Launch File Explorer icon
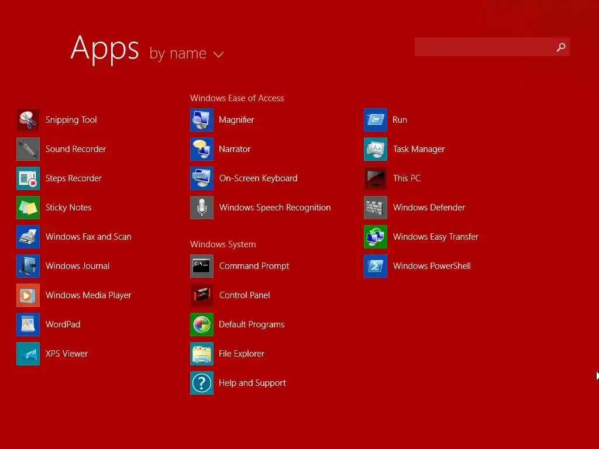The height and width of the screenshot is (449, 599). pos(202,354)
